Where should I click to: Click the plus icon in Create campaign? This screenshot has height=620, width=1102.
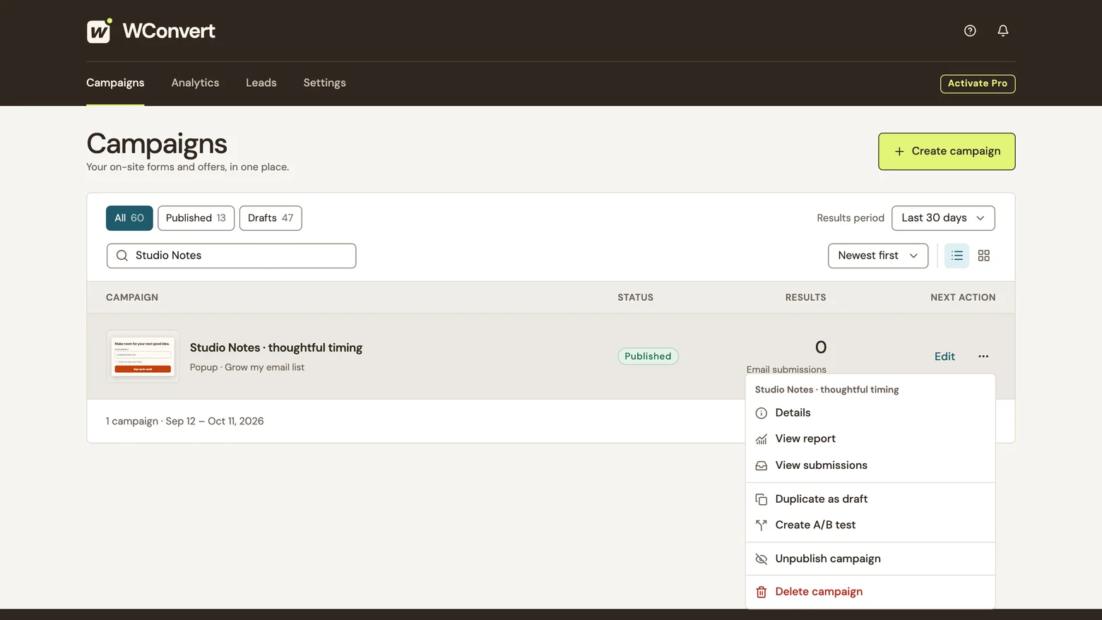click(899, 152)
